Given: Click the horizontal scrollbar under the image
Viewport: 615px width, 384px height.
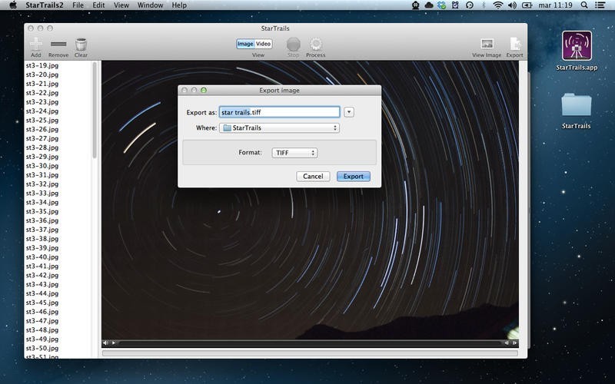Looking at the screenshot, I should pos(307,343).
